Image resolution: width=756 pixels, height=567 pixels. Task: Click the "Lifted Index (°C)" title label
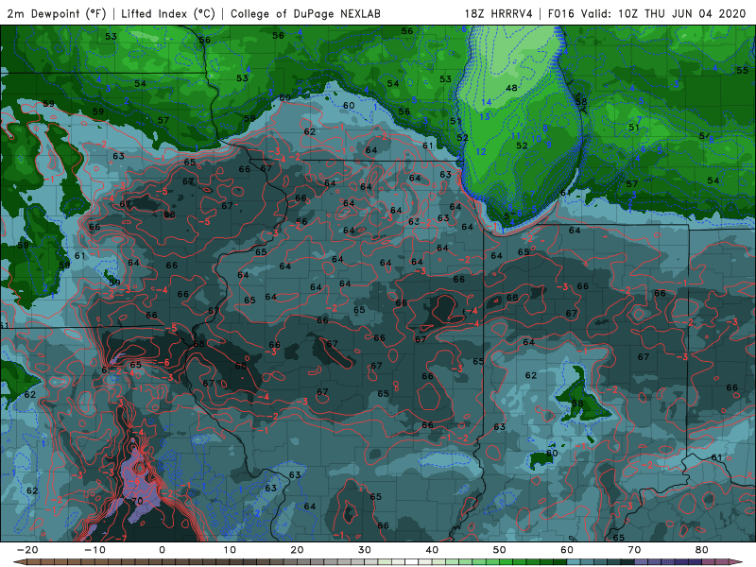point(168,13)
